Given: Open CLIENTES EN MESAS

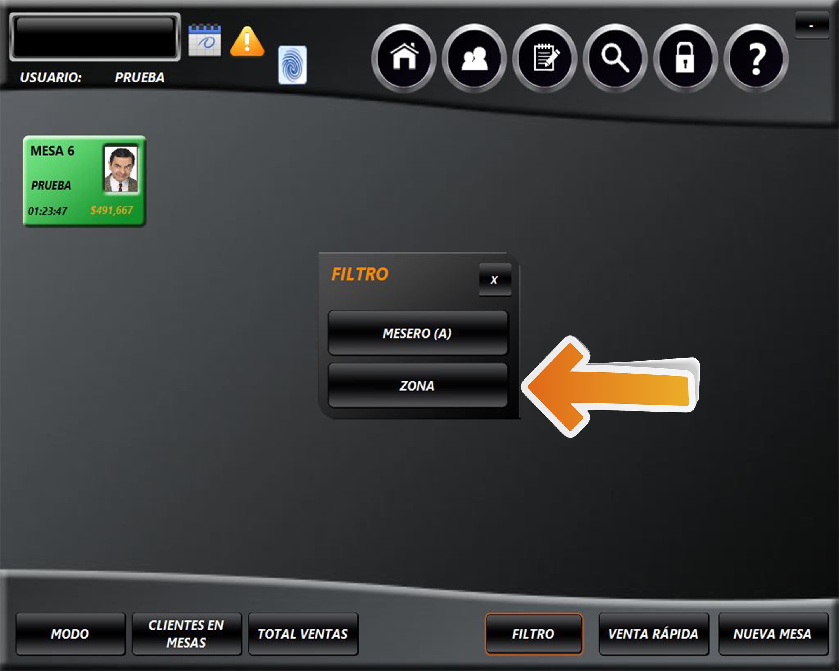Looking at the screenshot, I should pos(187,634).
